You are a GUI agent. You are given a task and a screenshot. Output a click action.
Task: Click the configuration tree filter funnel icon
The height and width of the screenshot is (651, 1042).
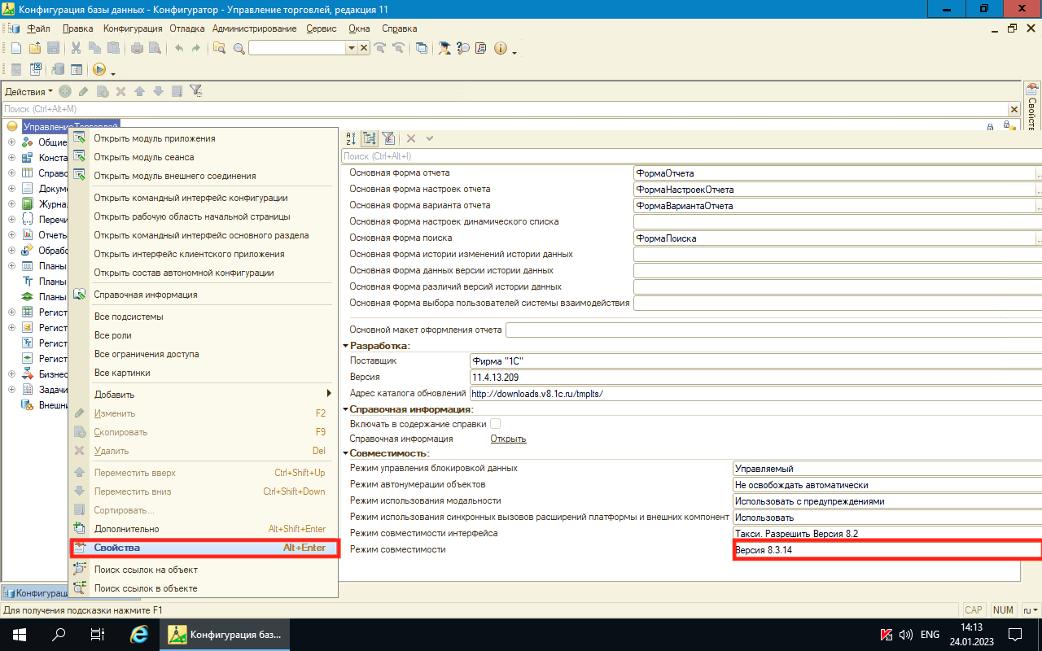195,91
